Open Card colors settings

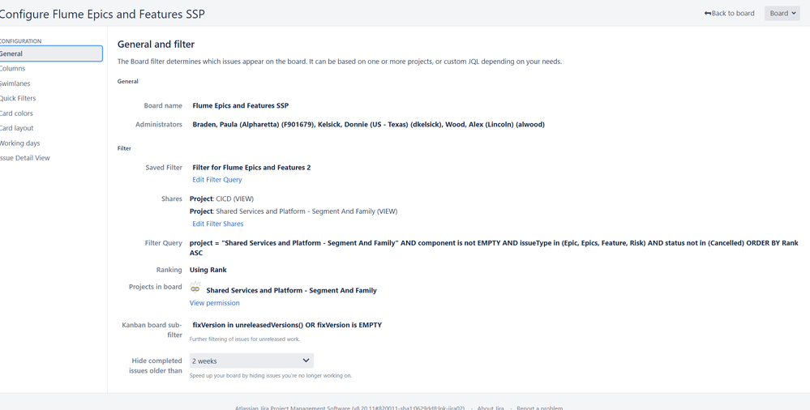pos(16,113)
